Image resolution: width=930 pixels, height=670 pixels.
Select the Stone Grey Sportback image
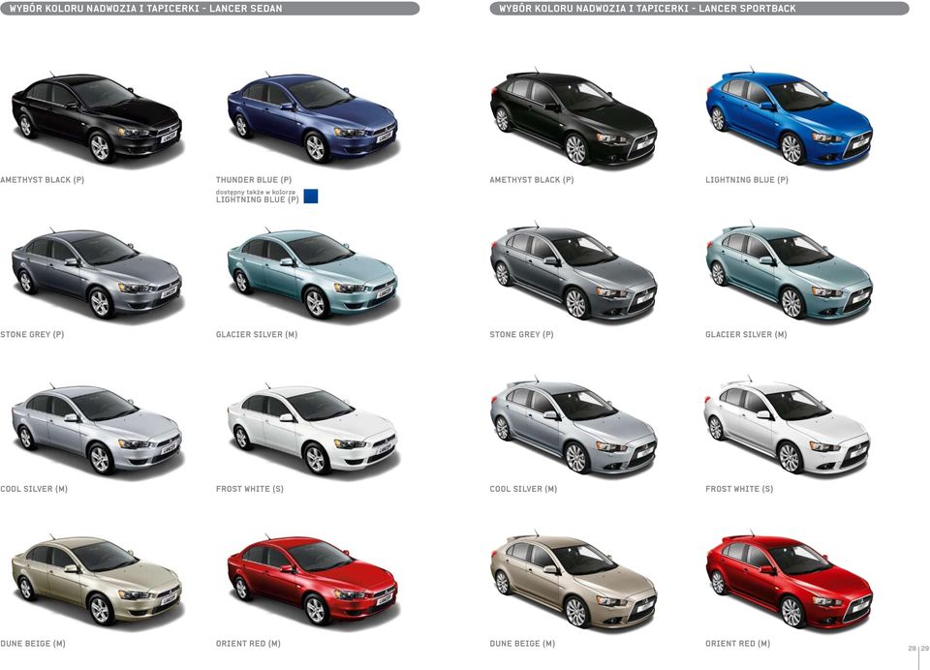coord(573,272)
